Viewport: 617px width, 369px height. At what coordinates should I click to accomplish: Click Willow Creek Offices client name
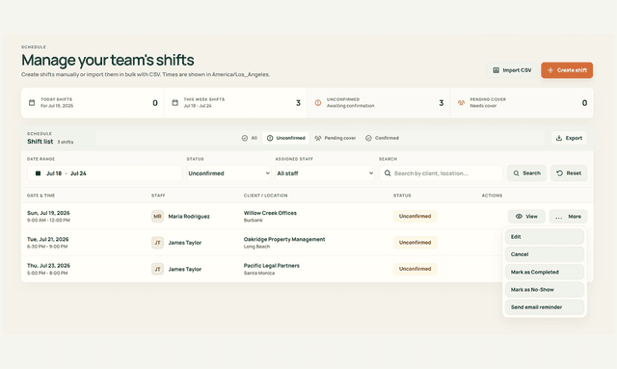[270, 213]
